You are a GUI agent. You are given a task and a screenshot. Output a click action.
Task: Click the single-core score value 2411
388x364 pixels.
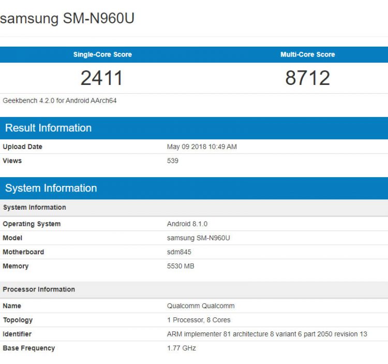[102, 78]
